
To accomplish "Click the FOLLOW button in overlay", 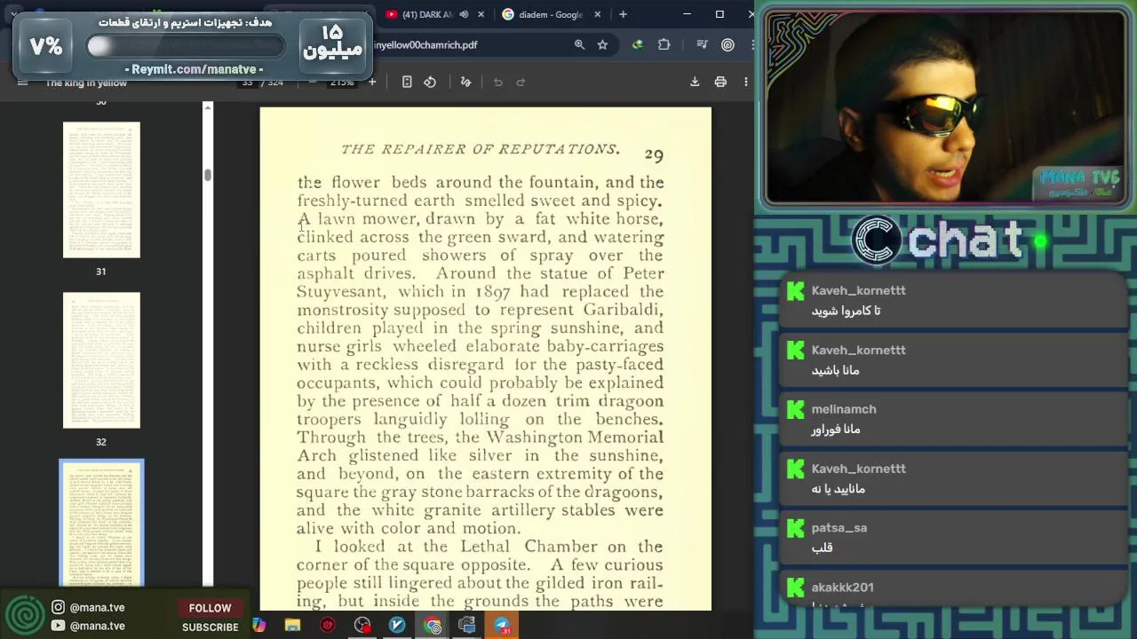I will [210, 608].
